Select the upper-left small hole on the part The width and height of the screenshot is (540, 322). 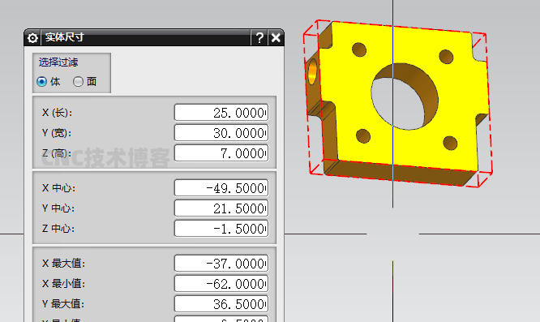tap(359, 49)
